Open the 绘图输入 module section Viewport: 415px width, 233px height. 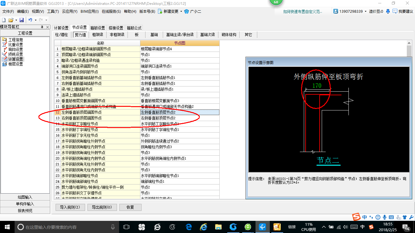click(x=25, y=197)
